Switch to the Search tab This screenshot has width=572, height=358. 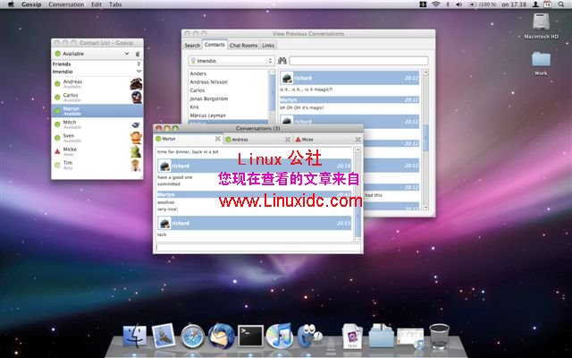192,46
